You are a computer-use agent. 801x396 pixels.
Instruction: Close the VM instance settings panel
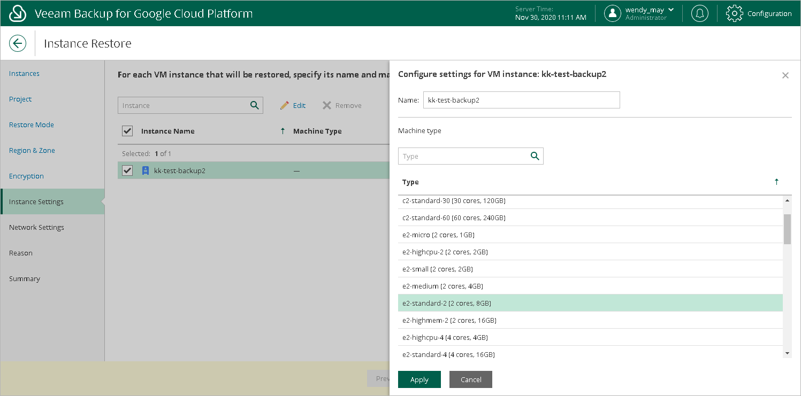(785, 75)
